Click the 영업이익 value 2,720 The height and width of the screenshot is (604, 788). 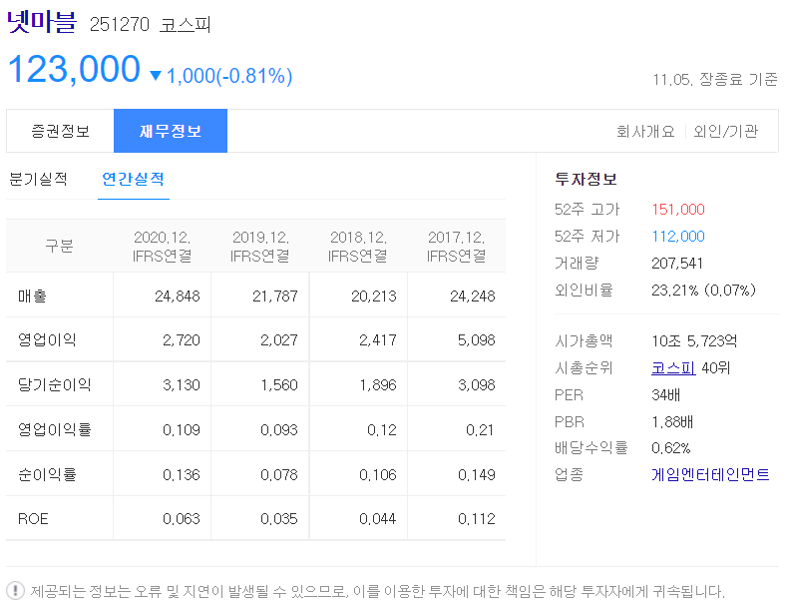click(x=182, y=340)
